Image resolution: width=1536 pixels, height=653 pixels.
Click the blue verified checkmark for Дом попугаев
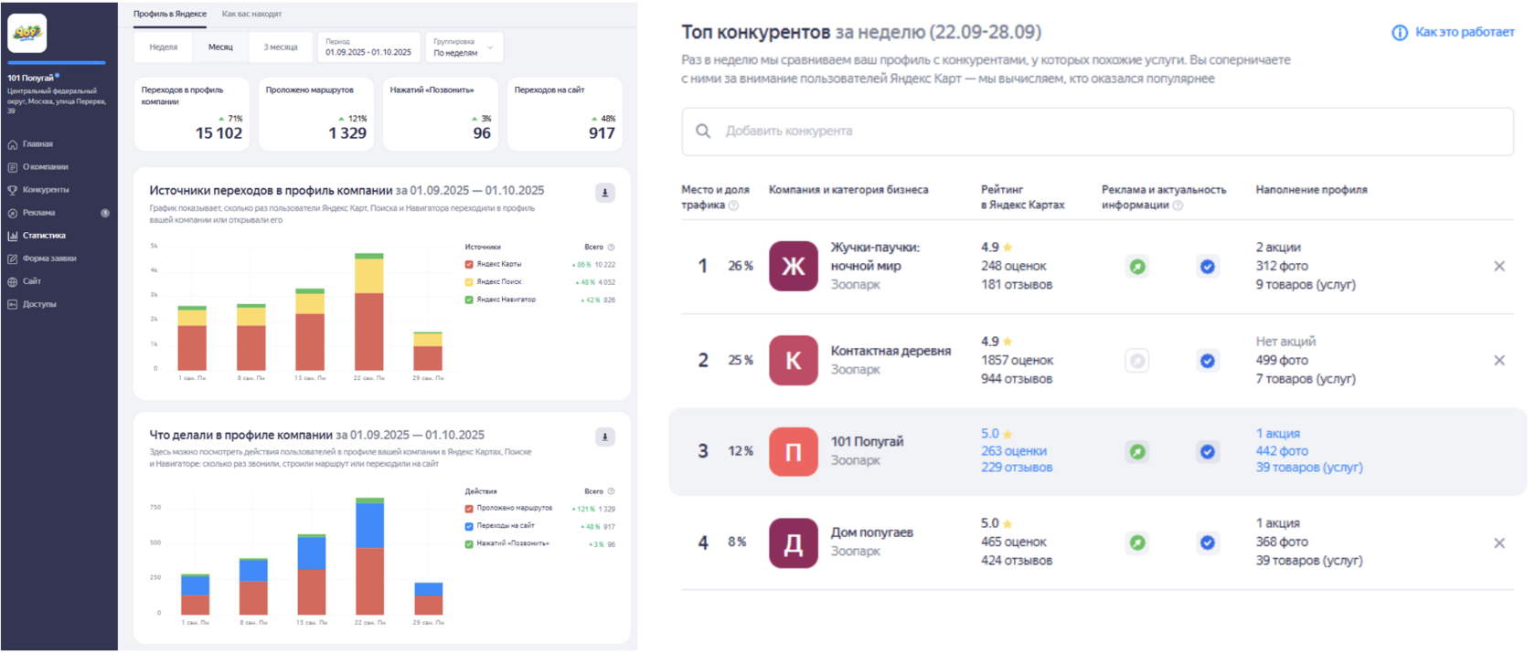[1208, 542]
